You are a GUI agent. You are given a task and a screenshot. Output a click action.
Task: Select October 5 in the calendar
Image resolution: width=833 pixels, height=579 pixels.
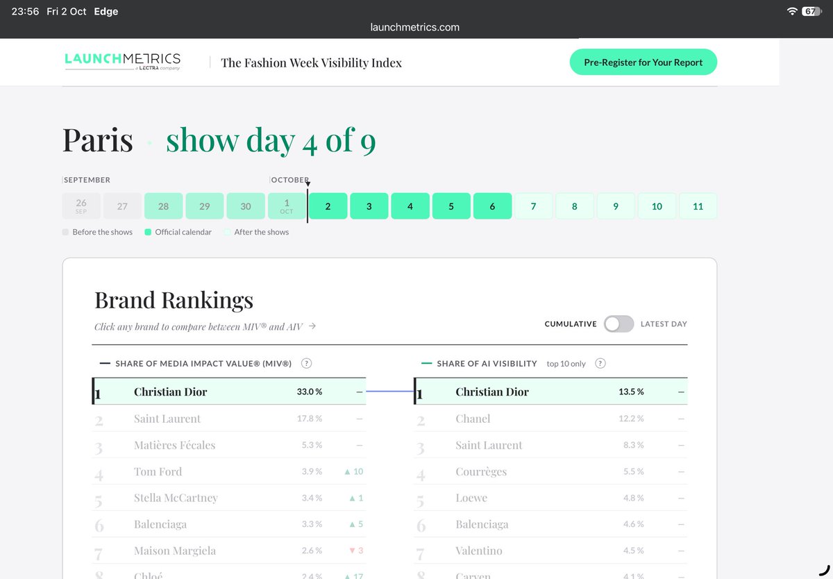pos(451,206)
